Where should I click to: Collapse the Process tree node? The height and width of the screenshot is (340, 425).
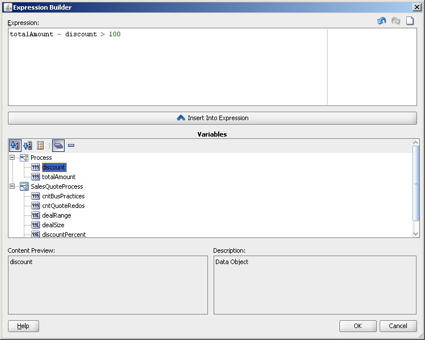tap(12, 158)
